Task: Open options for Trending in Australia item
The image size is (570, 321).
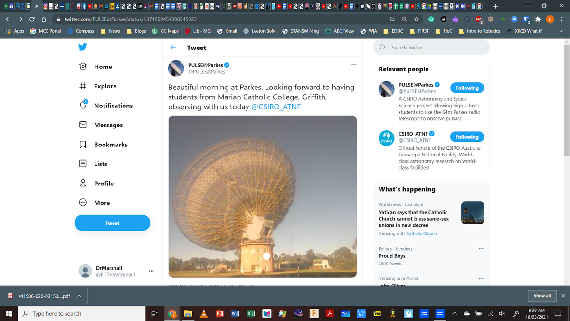Action: 481,279
